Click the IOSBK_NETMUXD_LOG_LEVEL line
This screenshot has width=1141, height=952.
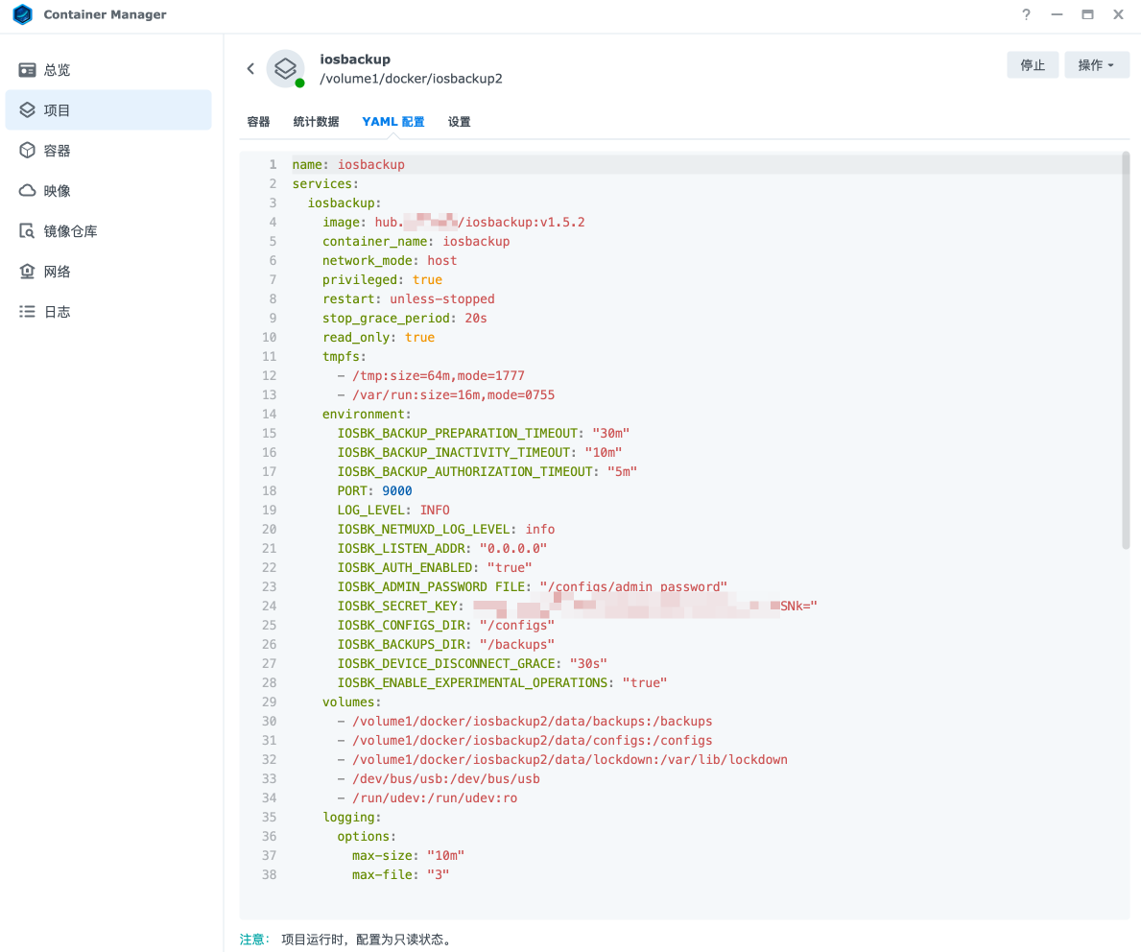pos(446,529)
